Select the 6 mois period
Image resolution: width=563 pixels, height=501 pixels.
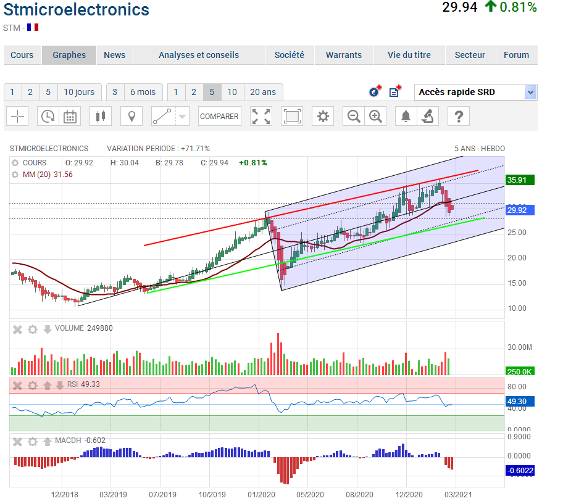pos(143,92)
